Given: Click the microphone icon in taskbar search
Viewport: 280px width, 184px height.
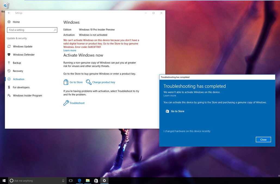Looking at the screenshot, I should click(x=63, y=181).
